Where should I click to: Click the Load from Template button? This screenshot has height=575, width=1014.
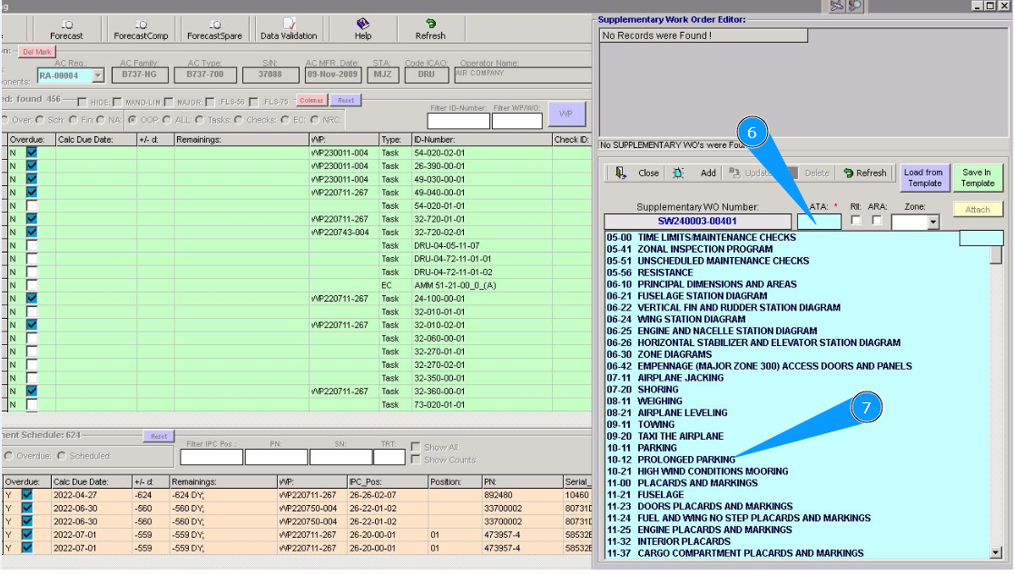923,177
